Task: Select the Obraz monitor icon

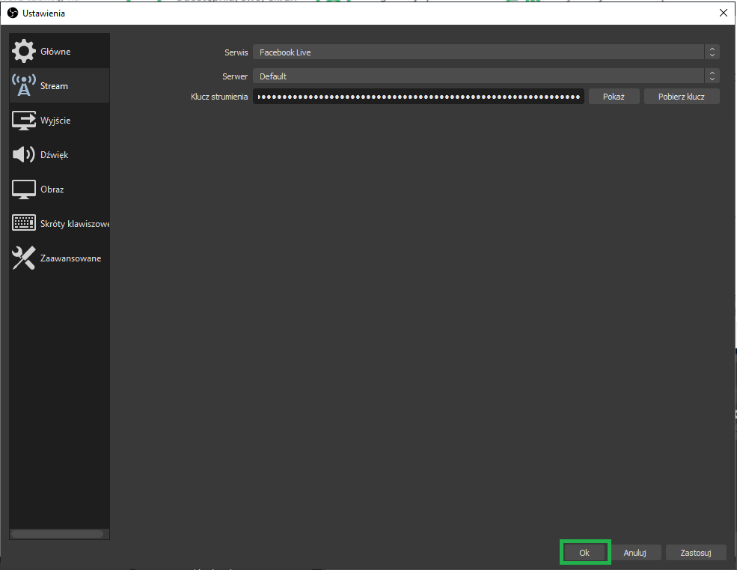Action: click(x=24, y=190)
